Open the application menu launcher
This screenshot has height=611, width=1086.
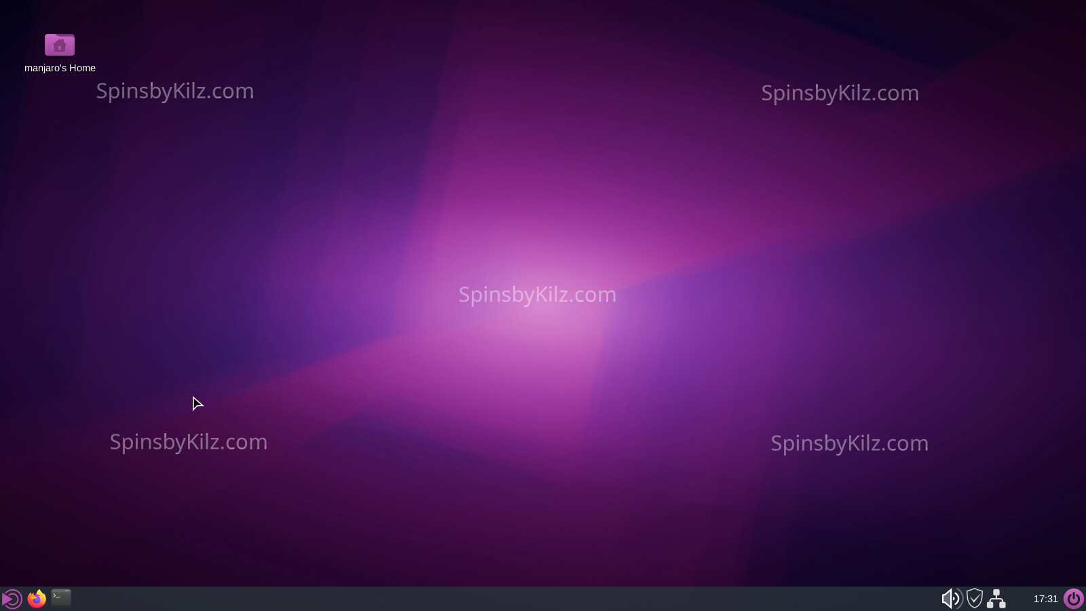click(x=12, y=599)
